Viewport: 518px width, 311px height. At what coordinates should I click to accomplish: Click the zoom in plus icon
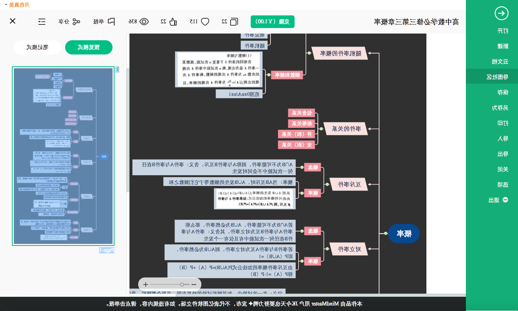coord(146,284)
